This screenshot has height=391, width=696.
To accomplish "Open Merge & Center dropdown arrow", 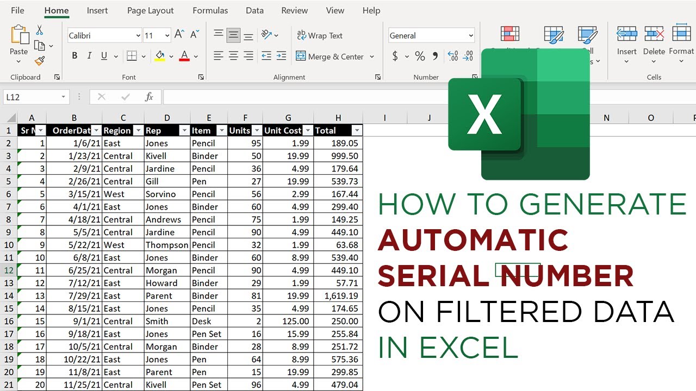I will [372, 56].
